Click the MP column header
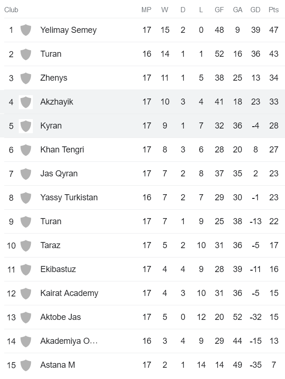Image resolution: width=285 pixels, height=379 pixels. (x=146, y=10)
